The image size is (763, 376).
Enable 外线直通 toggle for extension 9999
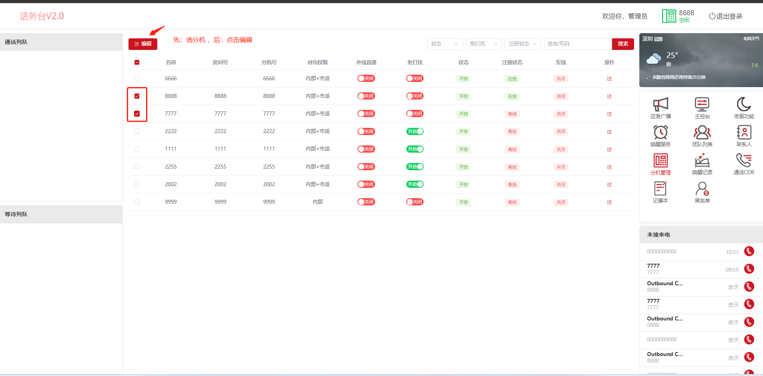[x=366, y=202]
